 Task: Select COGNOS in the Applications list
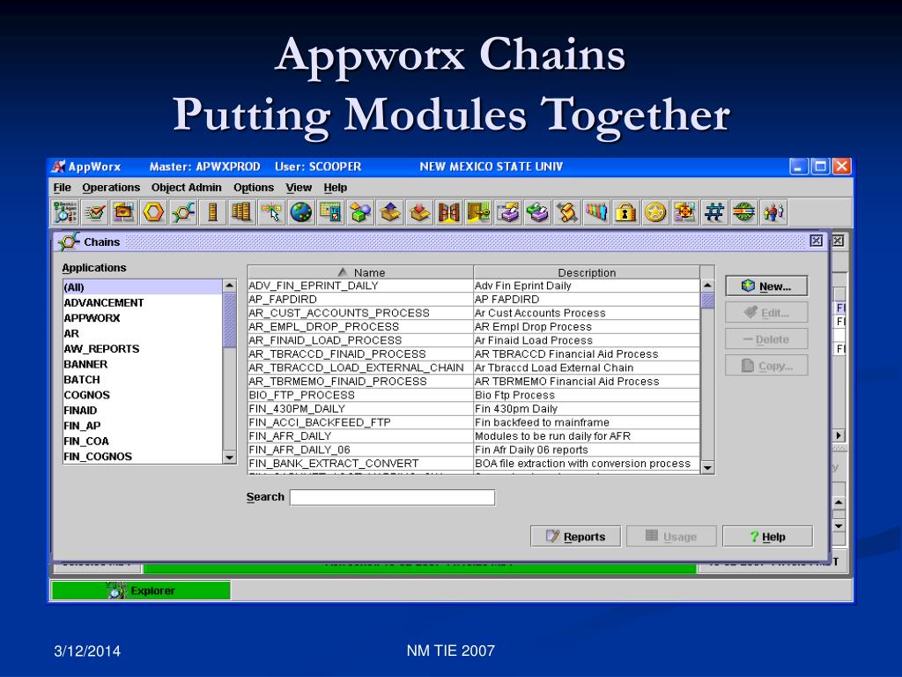pyautogui.click(x=143, y=395)
